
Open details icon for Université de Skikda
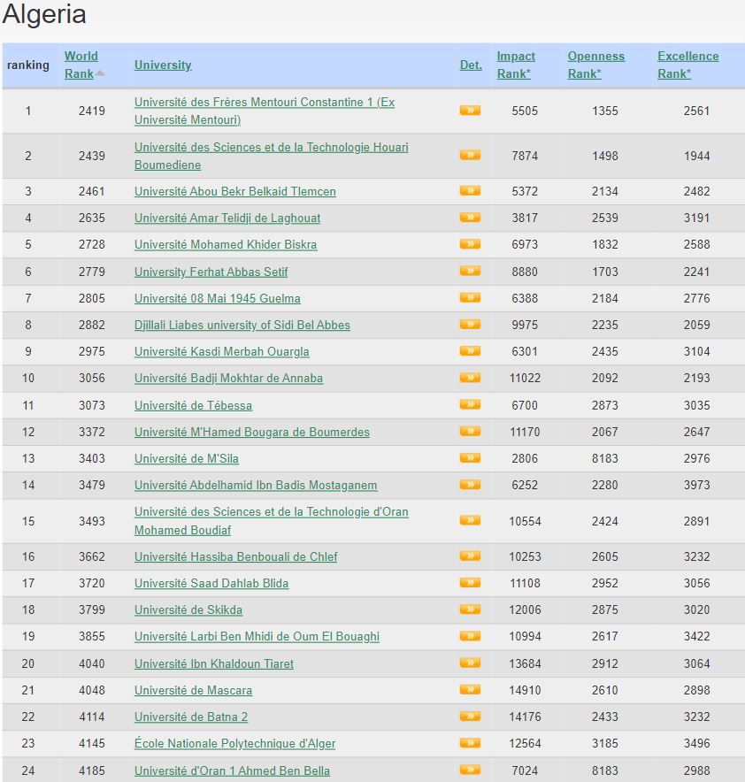(x=470, y=609)
